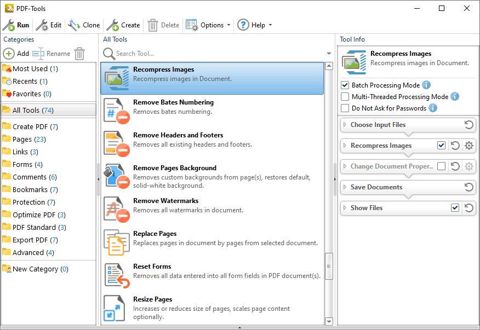Create a new tool
This screenshot has height=330, width=480.
[x=123, y=25]
